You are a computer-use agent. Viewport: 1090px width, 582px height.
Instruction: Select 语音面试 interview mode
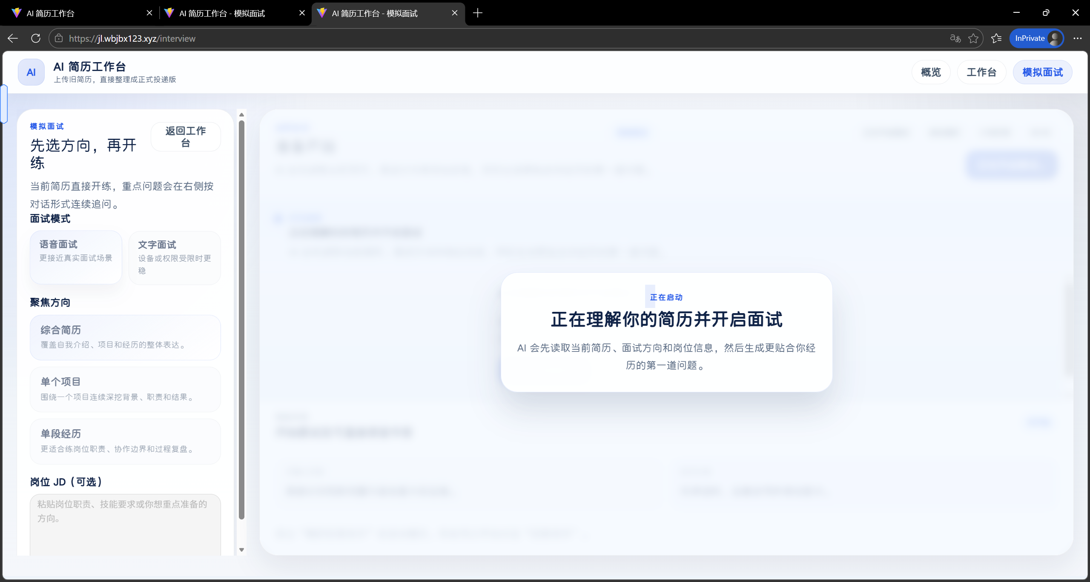tap(76, 257)
